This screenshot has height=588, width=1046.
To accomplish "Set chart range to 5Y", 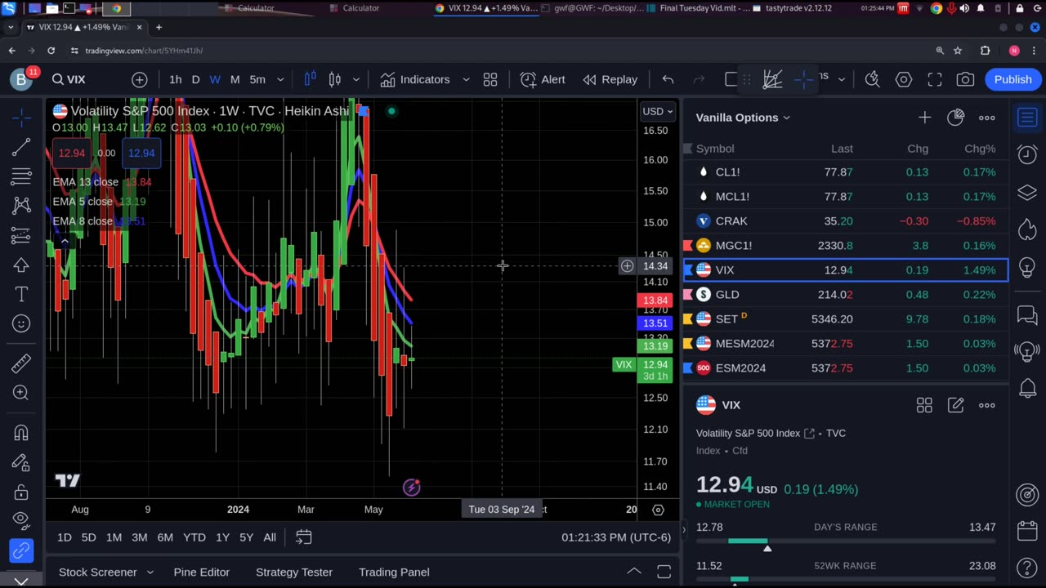I will pos(246,537).
